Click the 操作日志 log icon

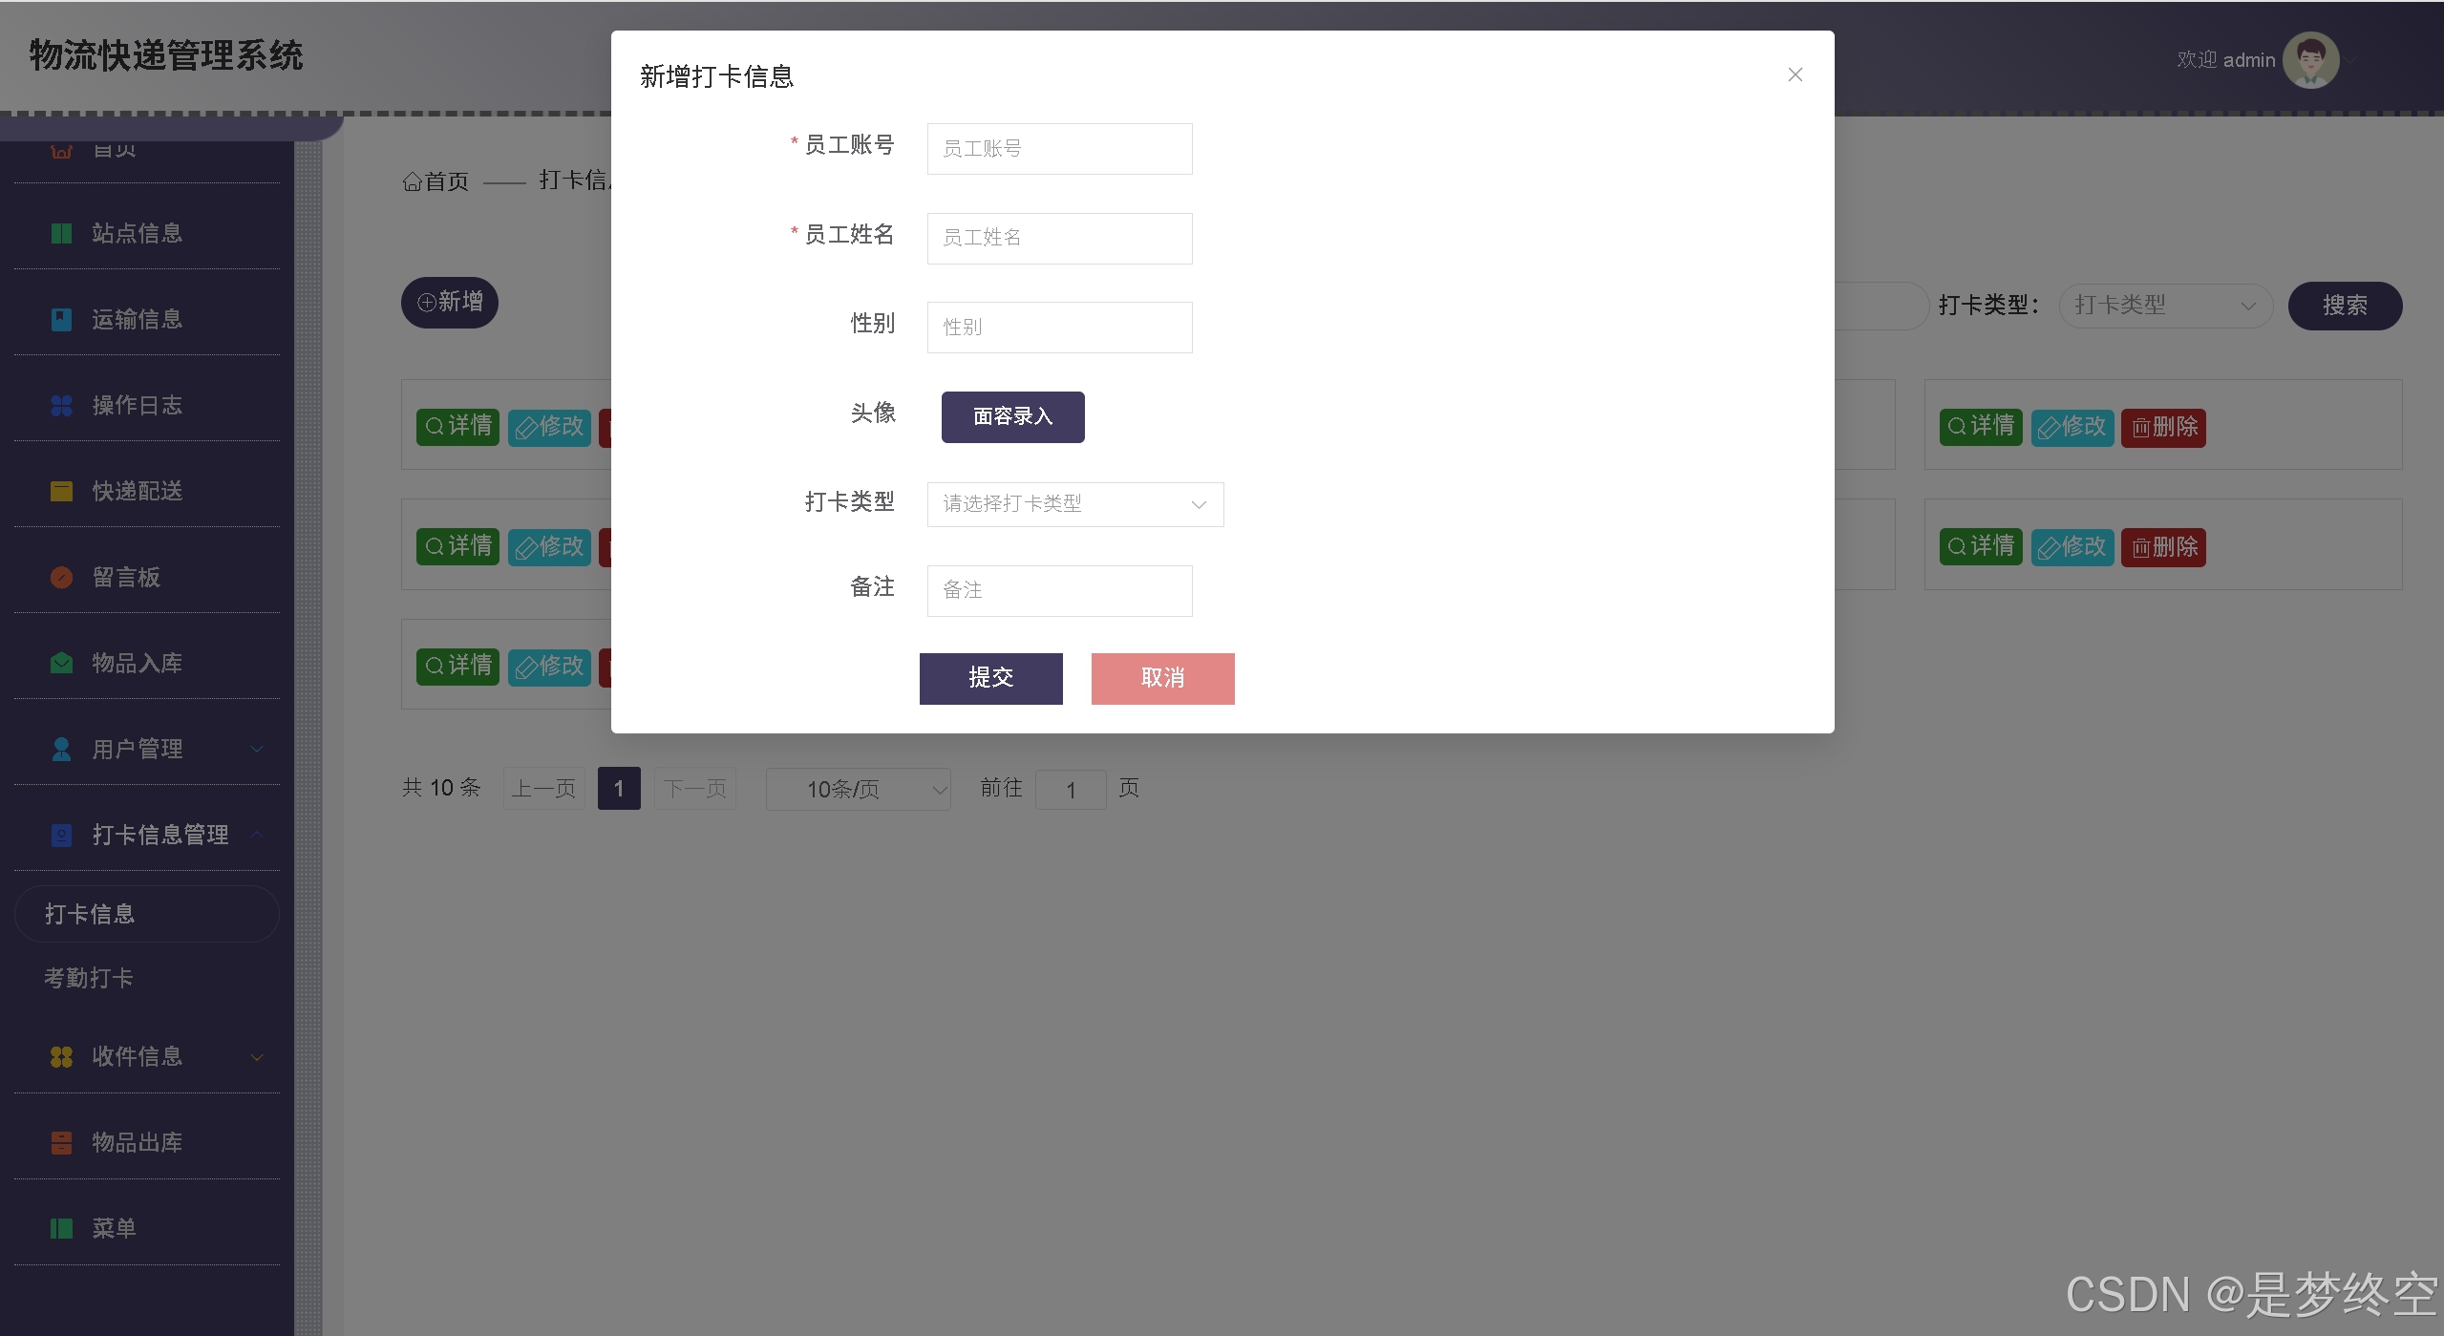click(61, 405)
